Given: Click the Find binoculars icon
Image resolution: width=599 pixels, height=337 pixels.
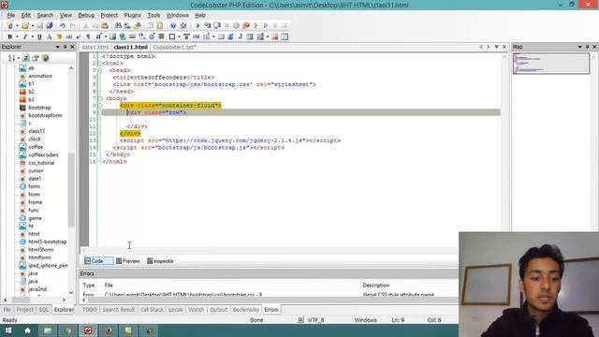Looking at the screenshot, I should click(x=118, y=25).
